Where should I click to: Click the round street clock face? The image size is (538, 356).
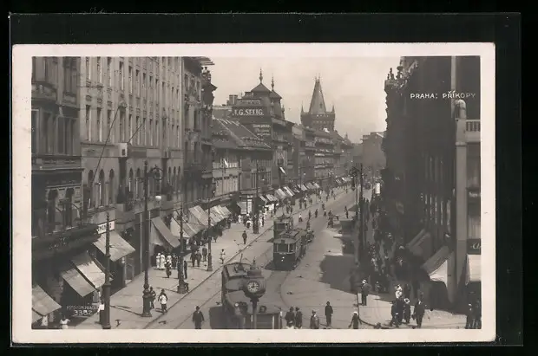(x=253, y=287)
